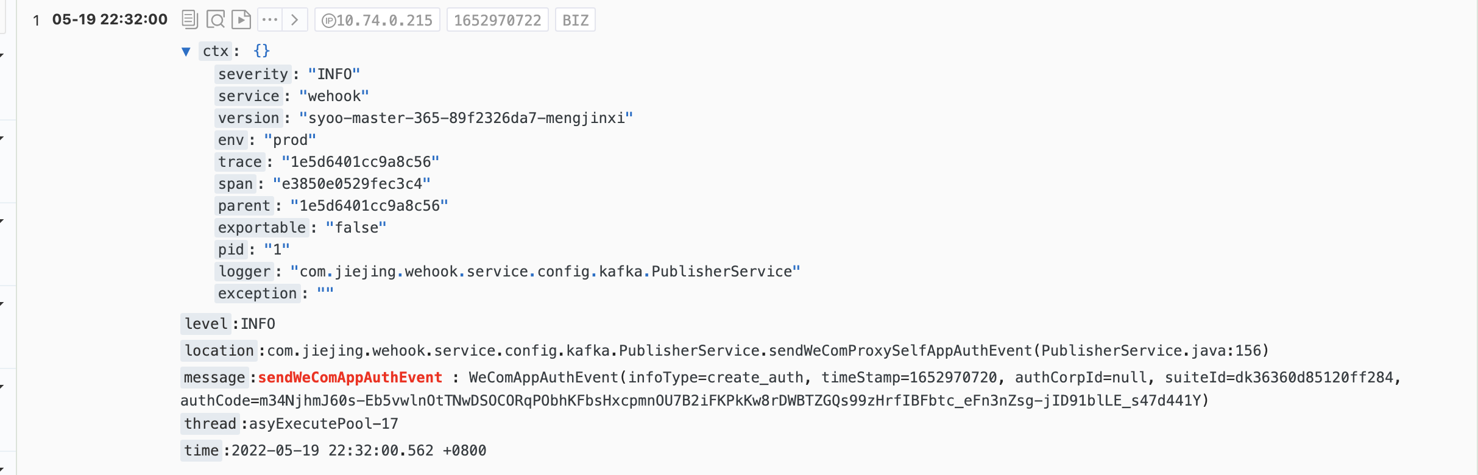Select the trace field key
The image size is (1478, 475).
(240, 162)
